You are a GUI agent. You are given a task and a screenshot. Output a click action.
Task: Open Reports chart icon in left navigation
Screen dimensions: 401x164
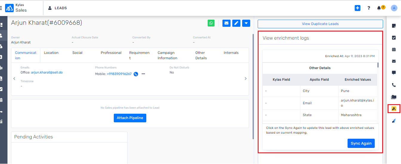point(1,121)
